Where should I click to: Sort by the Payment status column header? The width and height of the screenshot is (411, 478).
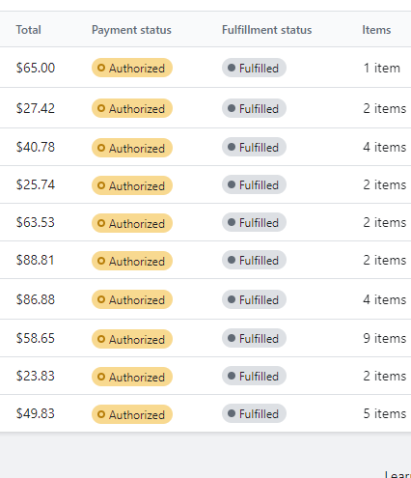pyautogui.click(x=131, y=30)
